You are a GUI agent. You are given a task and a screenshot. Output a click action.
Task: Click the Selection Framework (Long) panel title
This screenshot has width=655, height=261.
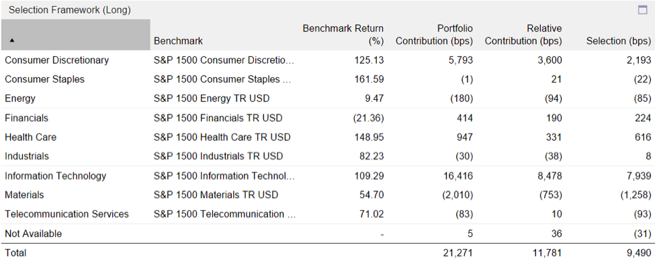(70, 11)
